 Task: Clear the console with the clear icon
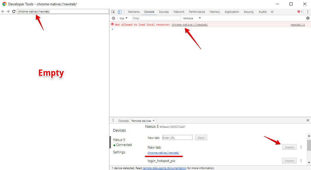(113, 18)
